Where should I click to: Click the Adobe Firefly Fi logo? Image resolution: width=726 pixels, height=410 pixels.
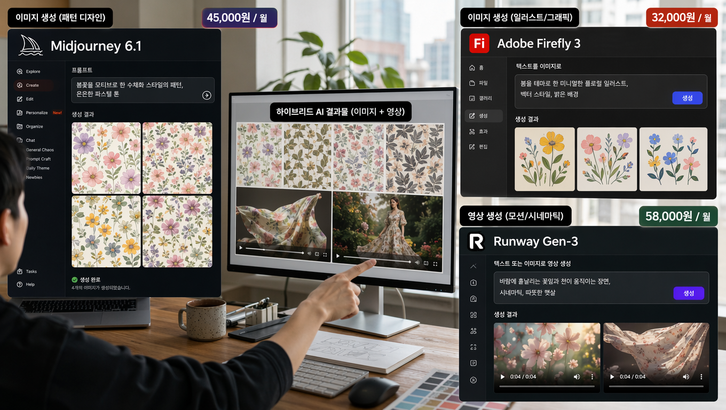(x=479, y=43)
